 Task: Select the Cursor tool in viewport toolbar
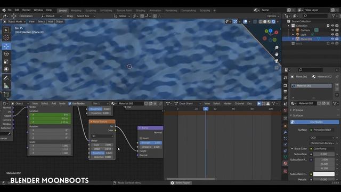[6, 38]
